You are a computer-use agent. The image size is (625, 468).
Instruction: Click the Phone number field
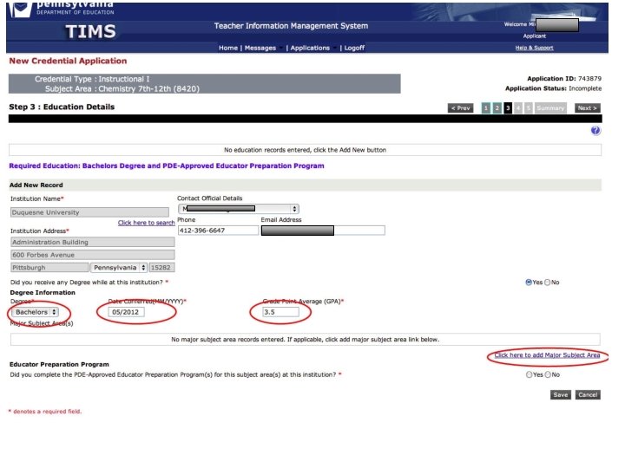coord(218,231)
